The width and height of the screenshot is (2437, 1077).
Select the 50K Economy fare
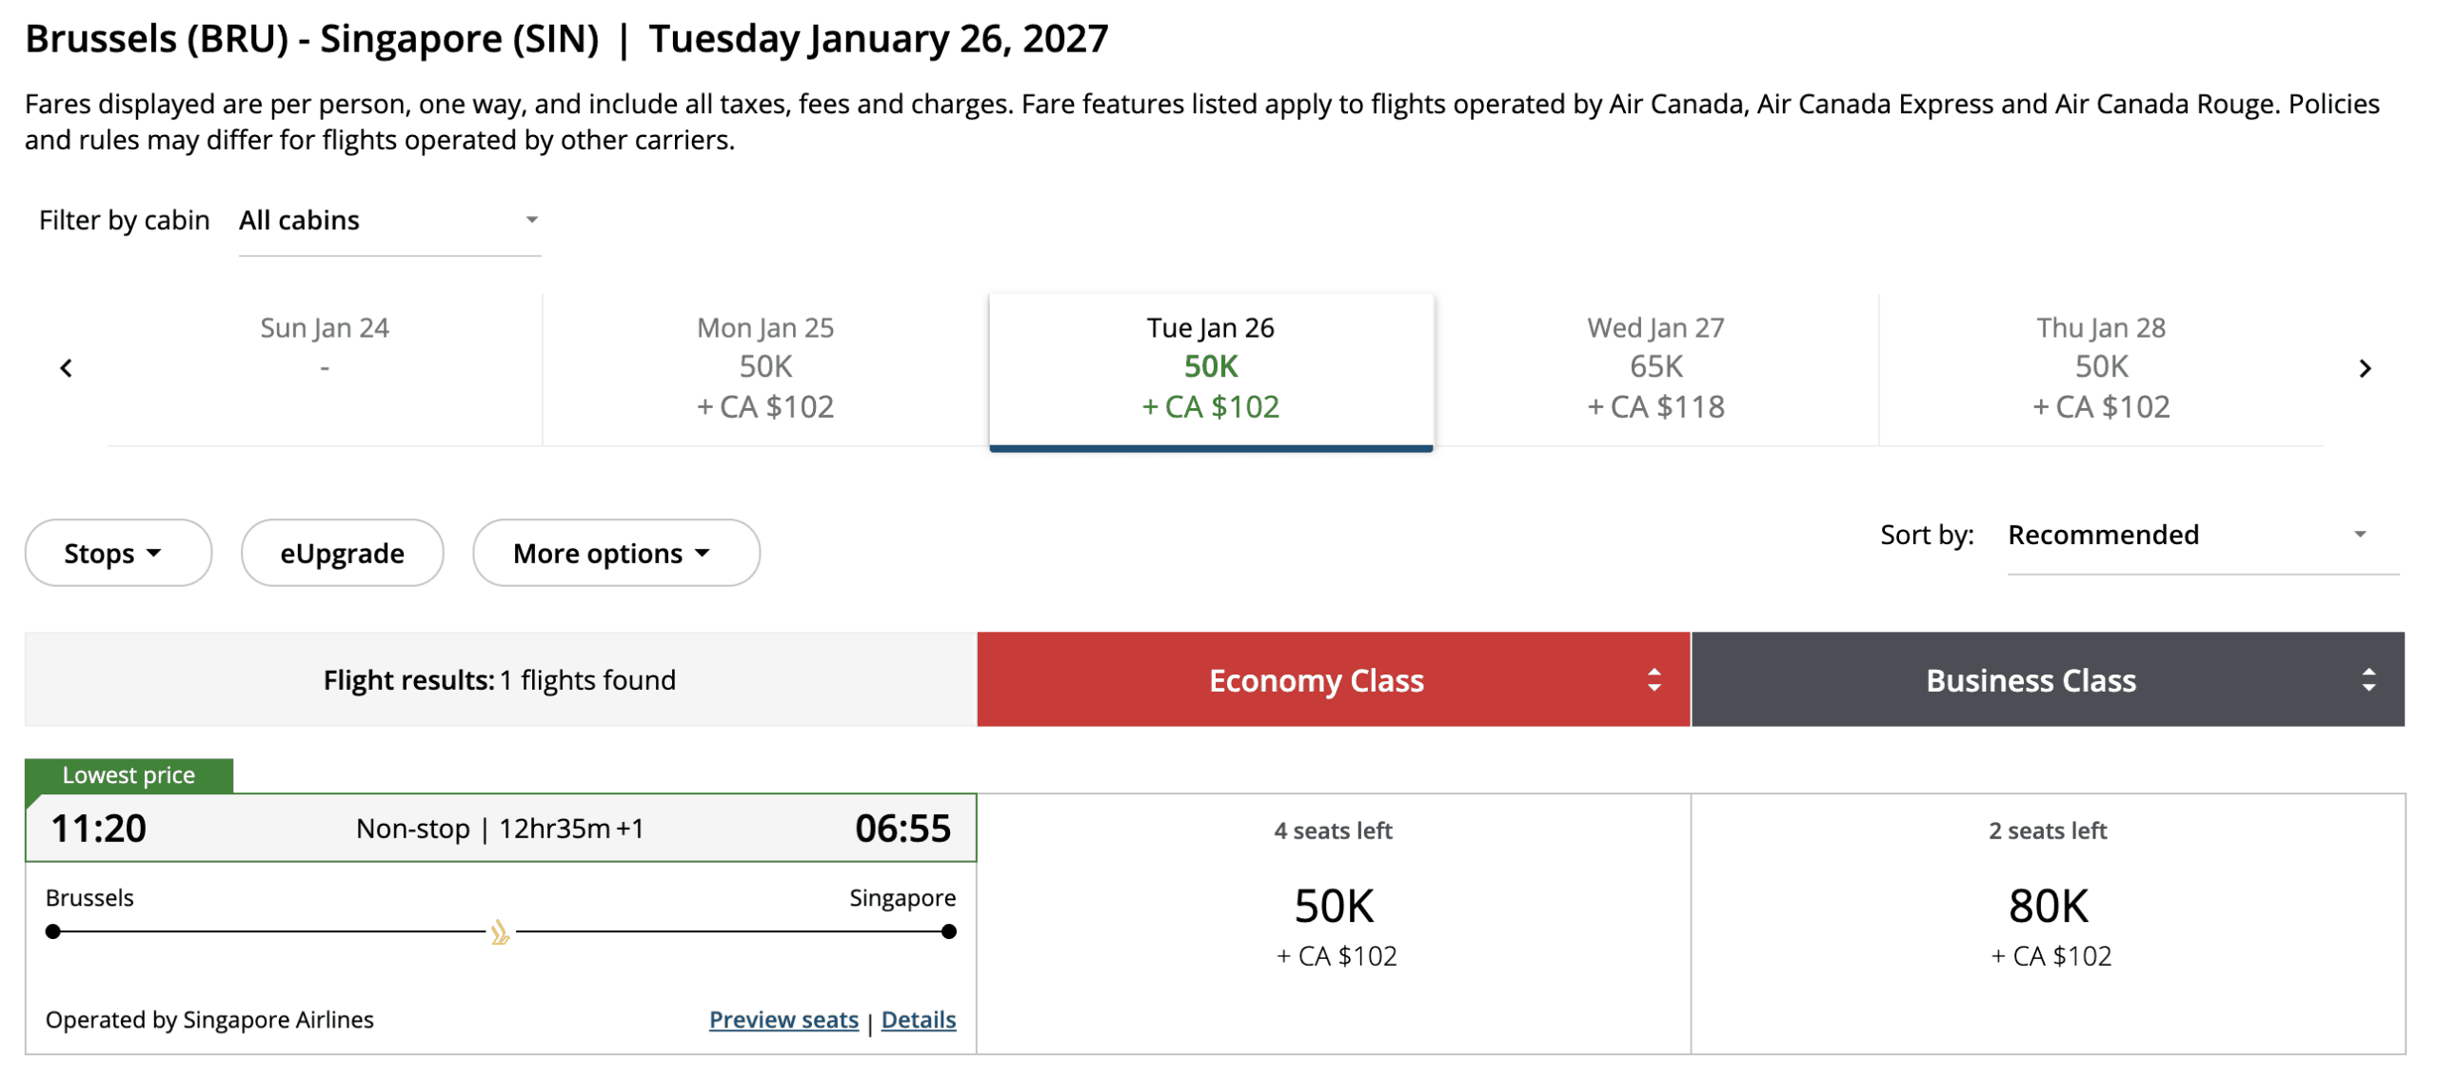[x=1333, y=906]
